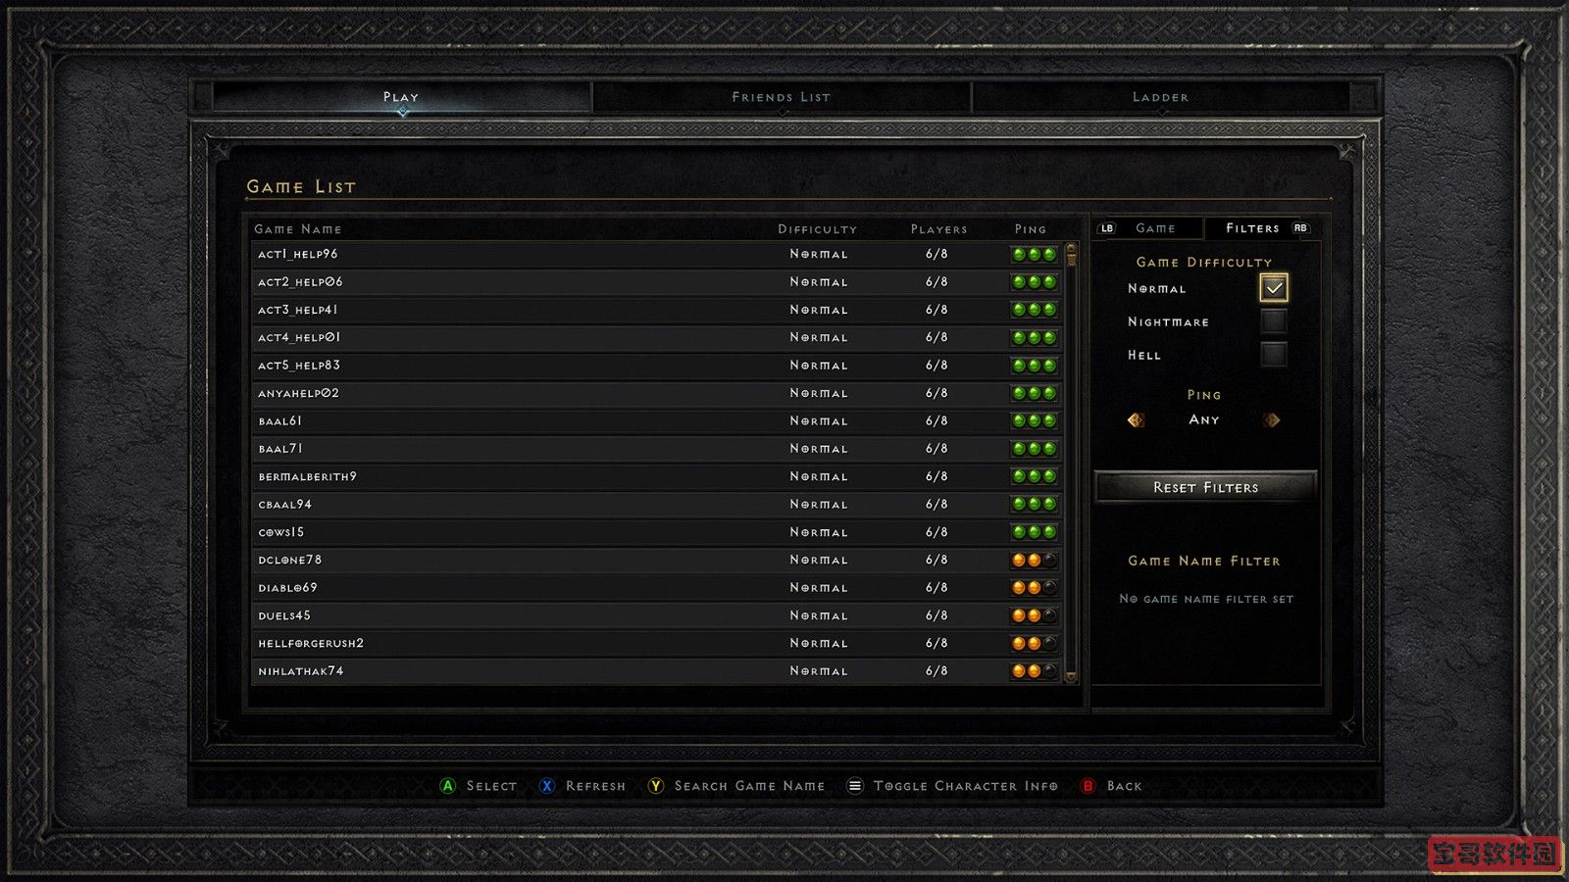Select game DUELS45
Screen dimensions: 1569x882
(x=656, y=615)
